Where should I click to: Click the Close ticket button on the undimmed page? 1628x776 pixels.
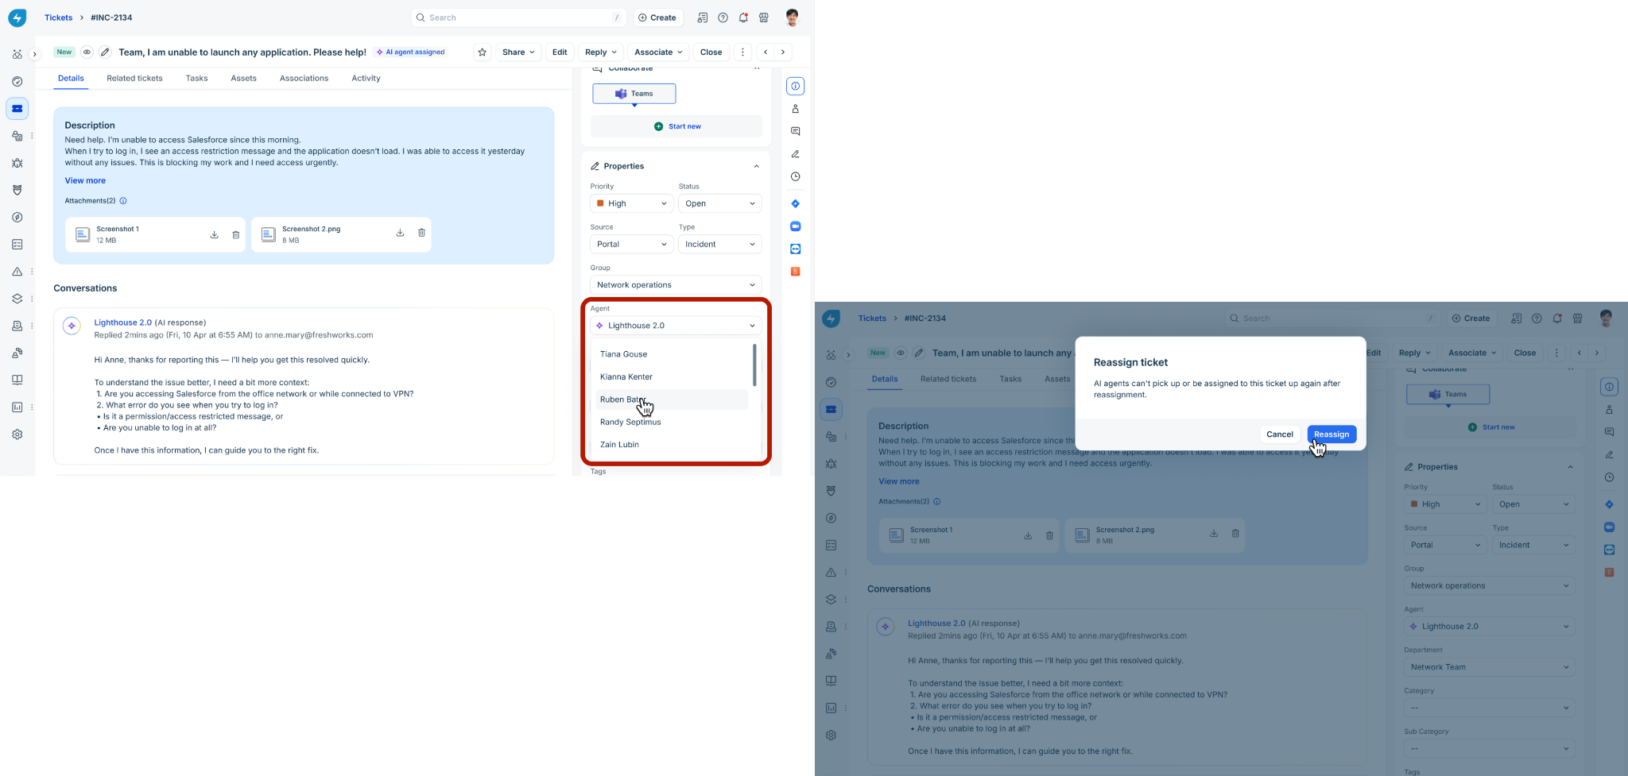711,52
